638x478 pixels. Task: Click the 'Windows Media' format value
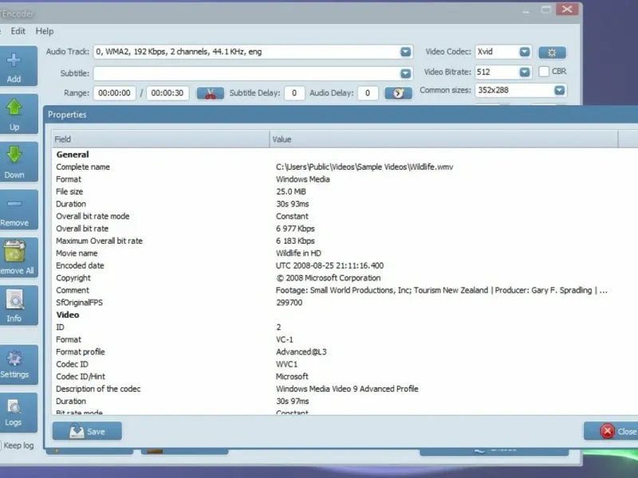pyautogui.click(x=303, y=179)
